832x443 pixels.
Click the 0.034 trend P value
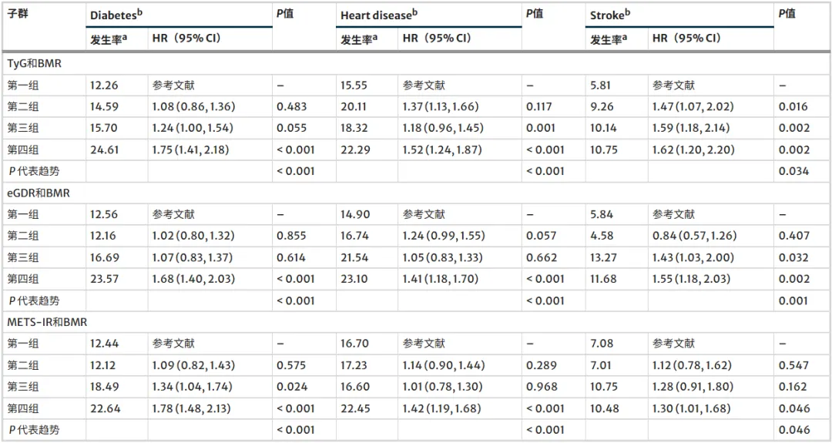tap(793, 171)
